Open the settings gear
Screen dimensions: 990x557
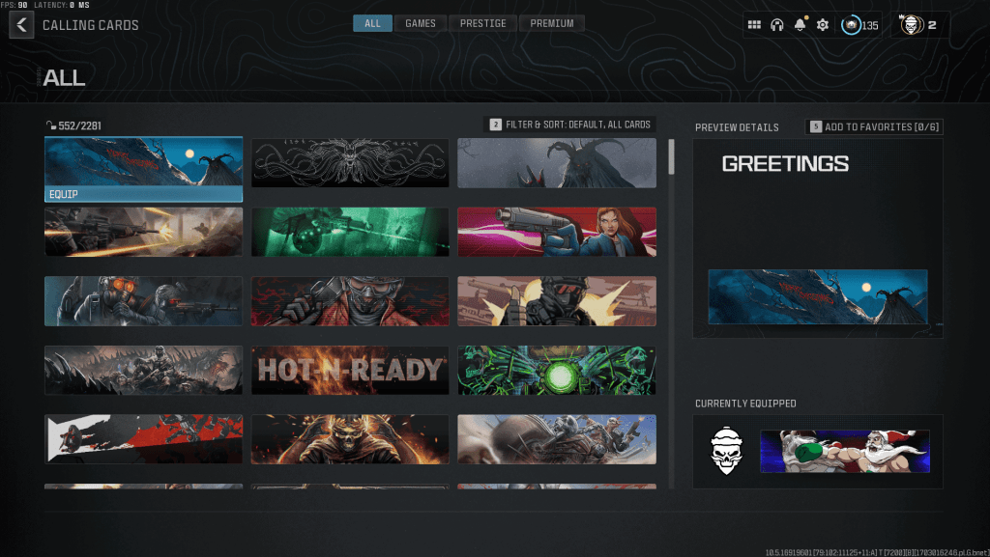coord(823,25)
